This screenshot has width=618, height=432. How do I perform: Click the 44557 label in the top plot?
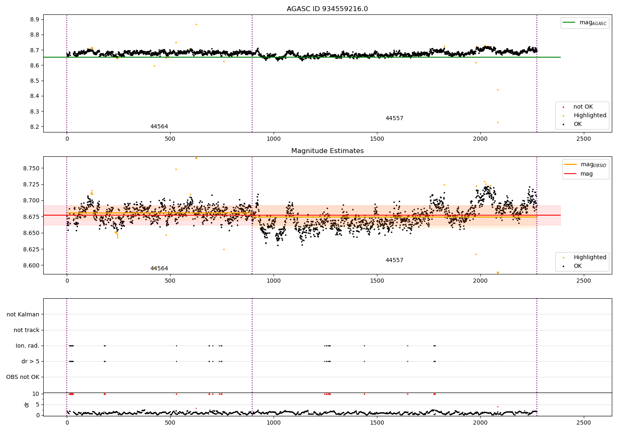coord(394,118)
